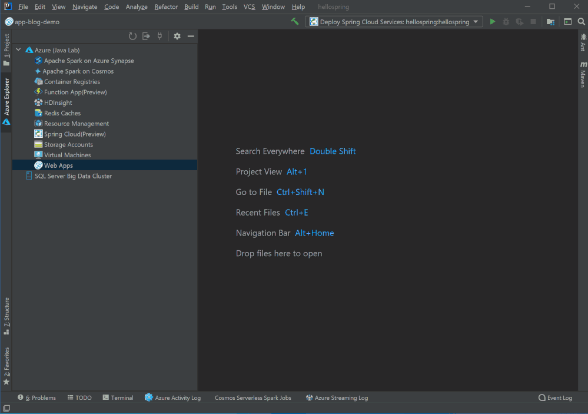Viewport: 588px width, 414px height.
Task: Click the Debug bug icon
Action: (x=506, y=22)
